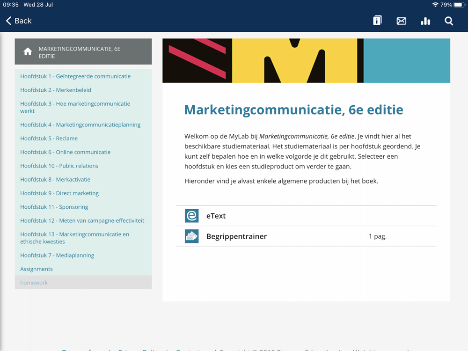
Task: Open the Assignments item
Action: [x=37, y=269]
